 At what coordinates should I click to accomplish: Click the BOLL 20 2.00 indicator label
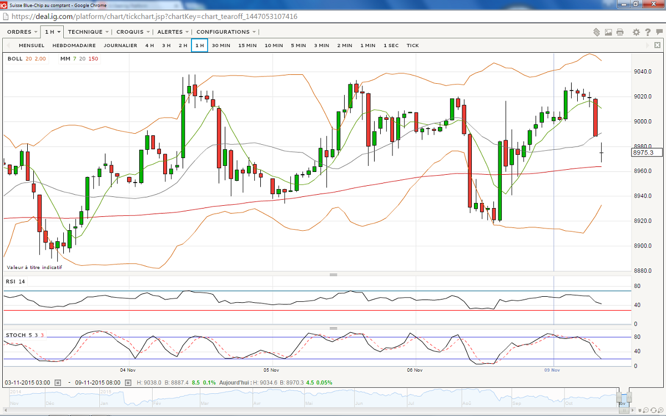click(27, 59)
